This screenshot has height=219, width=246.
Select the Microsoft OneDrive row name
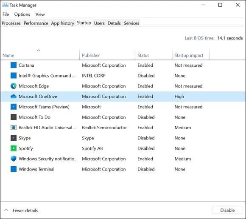pos(38,96)
